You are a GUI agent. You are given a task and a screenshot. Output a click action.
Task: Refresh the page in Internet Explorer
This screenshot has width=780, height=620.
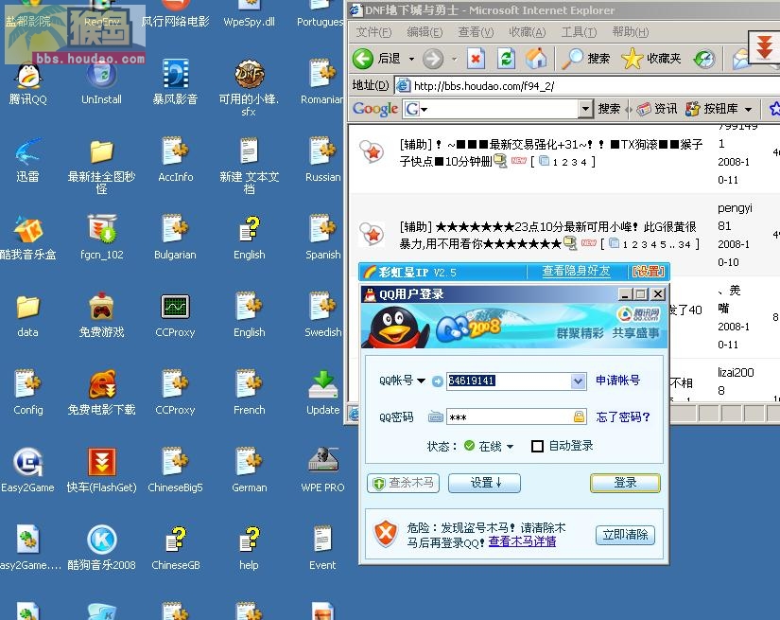click(506, 59)
